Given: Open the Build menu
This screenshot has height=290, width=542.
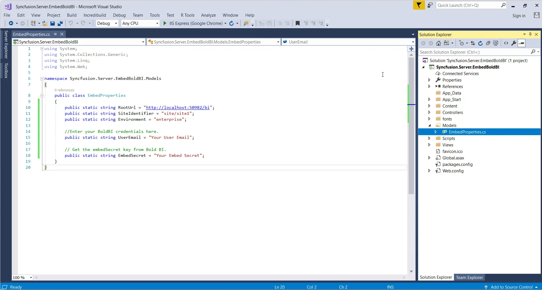Looking at the screenshot, I should tap(71, 15).
